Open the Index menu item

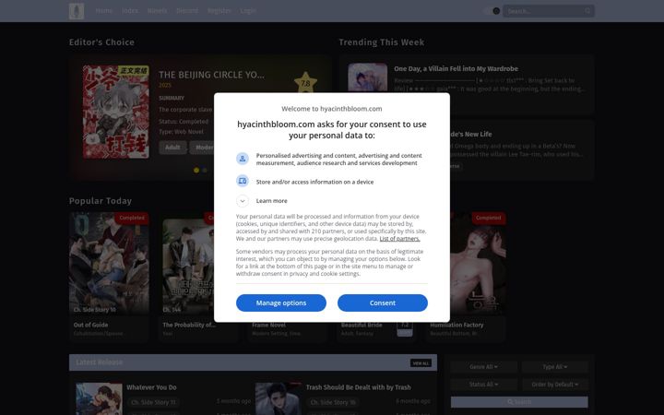(x=130, y=10)
